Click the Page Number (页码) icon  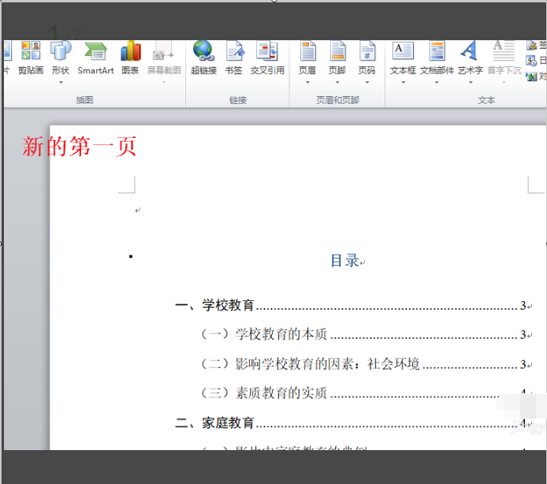tap(367, 51)
